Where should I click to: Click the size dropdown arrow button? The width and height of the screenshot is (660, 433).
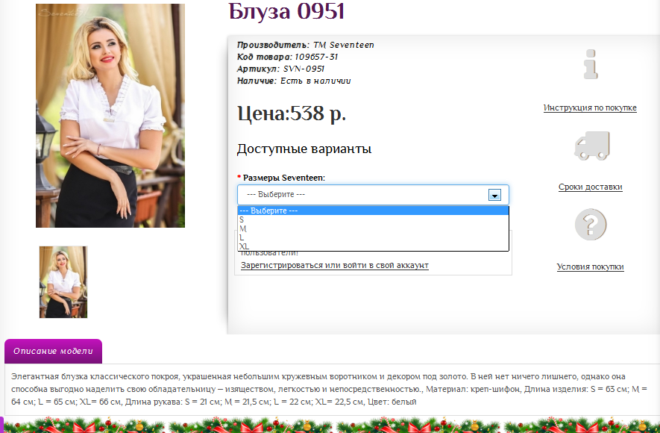(x=494, y=195)
